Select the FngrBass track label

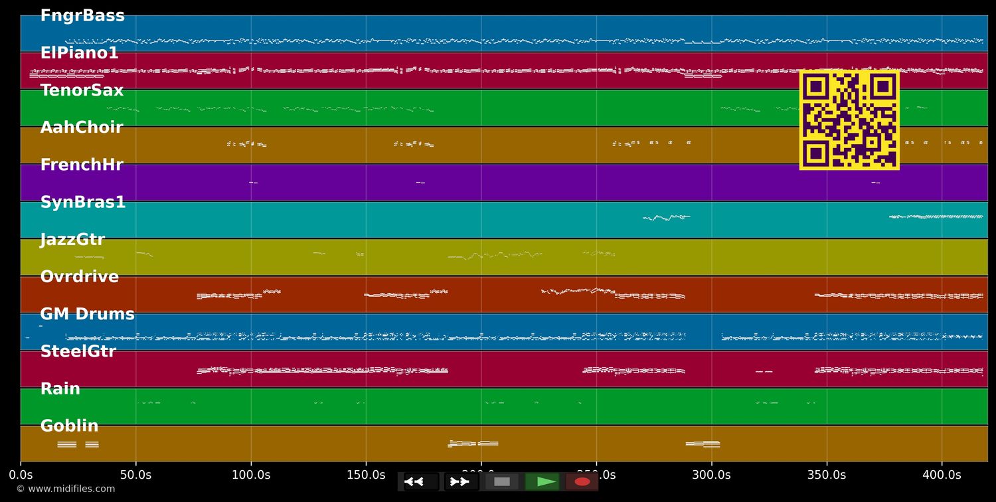[x=82, y=16]
